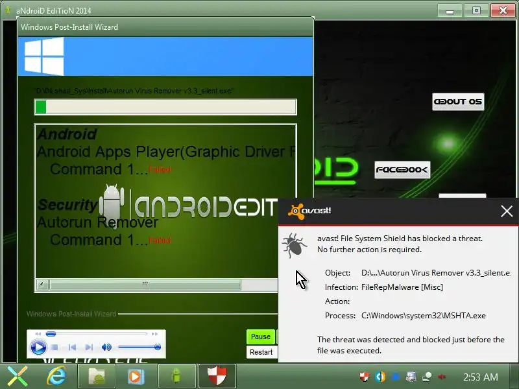Click the left arrow of horizontal scrollbar
The image size is (519, 389).
point(42,284)
